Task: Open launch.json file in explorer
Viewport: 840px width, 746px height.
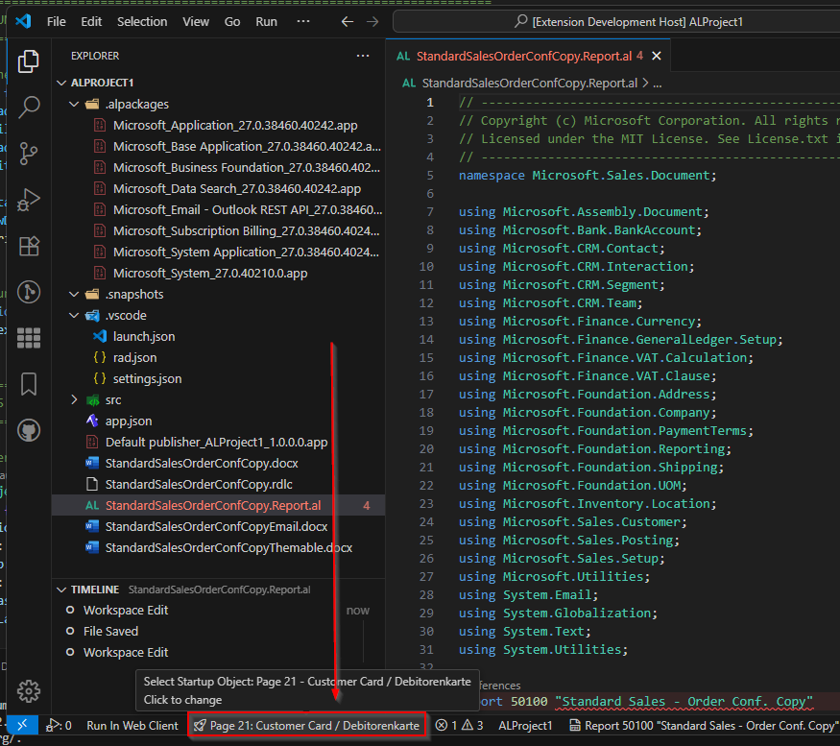Action: coord(144,336)
